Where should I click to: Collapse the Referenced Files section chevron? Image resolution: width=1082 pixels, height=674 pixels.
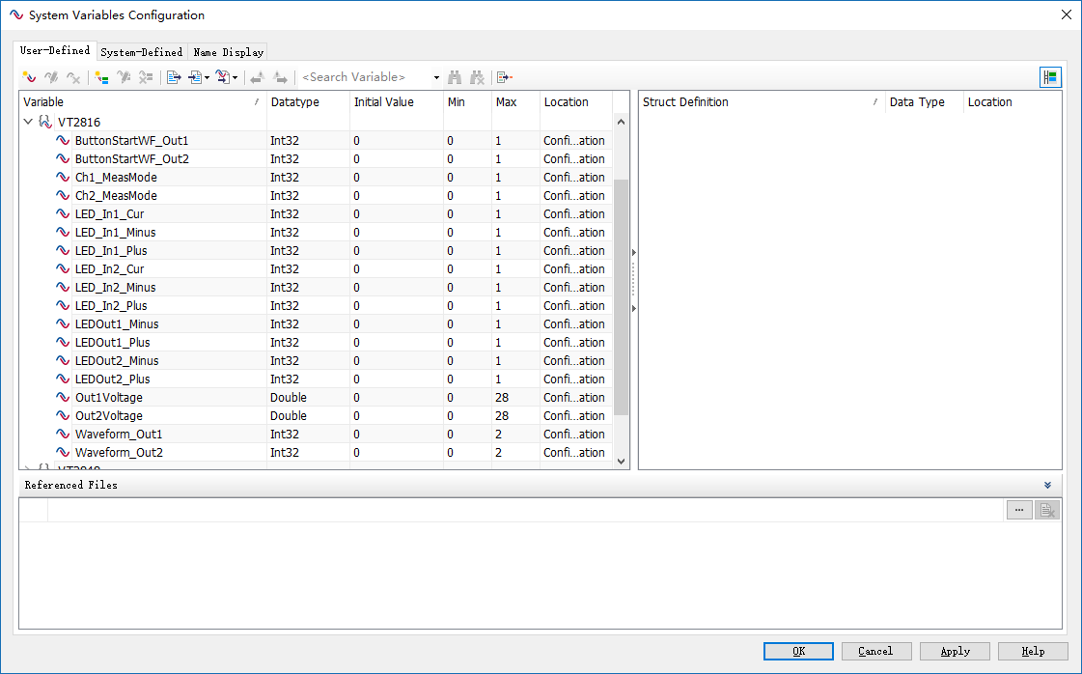[1047, 485]
